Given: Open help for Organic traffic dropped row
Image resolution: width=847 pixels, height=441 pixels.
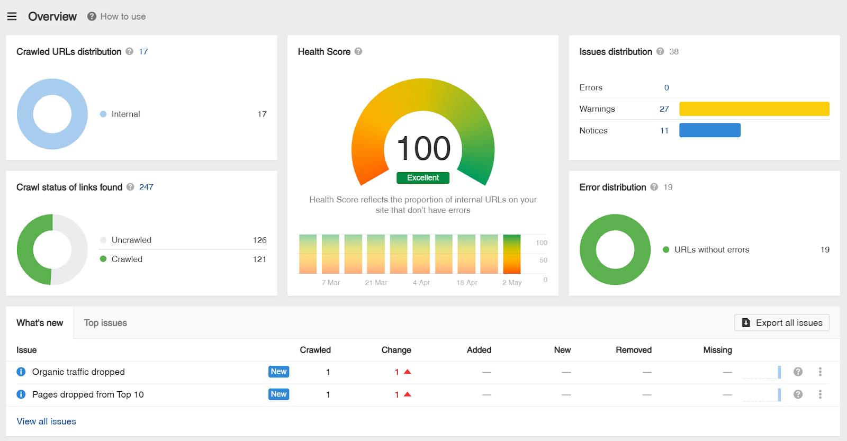Looking at the screenshot, I should pyautogui.click(x=798, y=372).
